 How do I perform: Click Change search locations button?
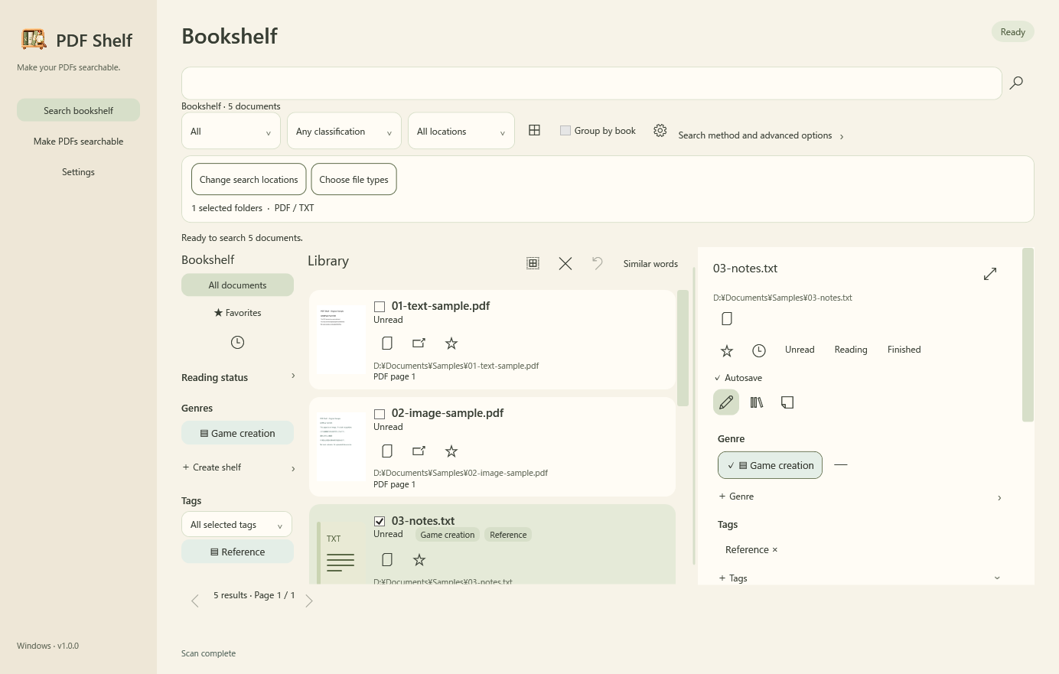pos(249,179)
